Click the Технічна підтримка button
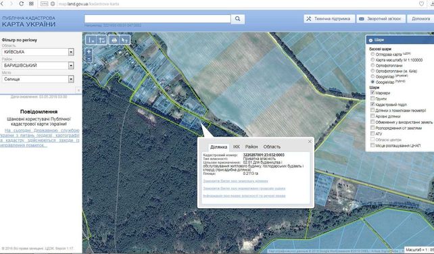 pos(329,19)
